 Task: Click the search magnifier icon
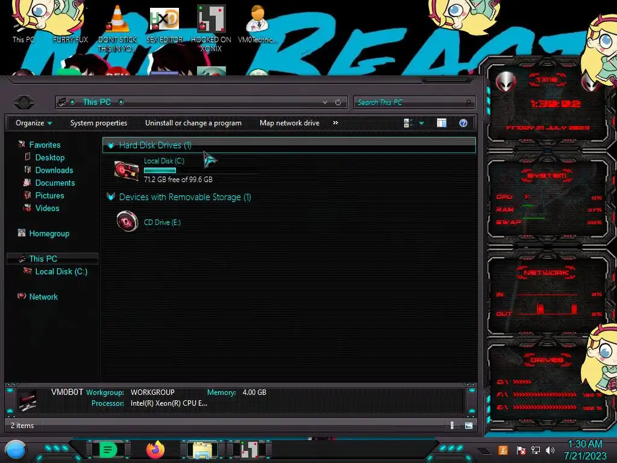click(468, 102)
